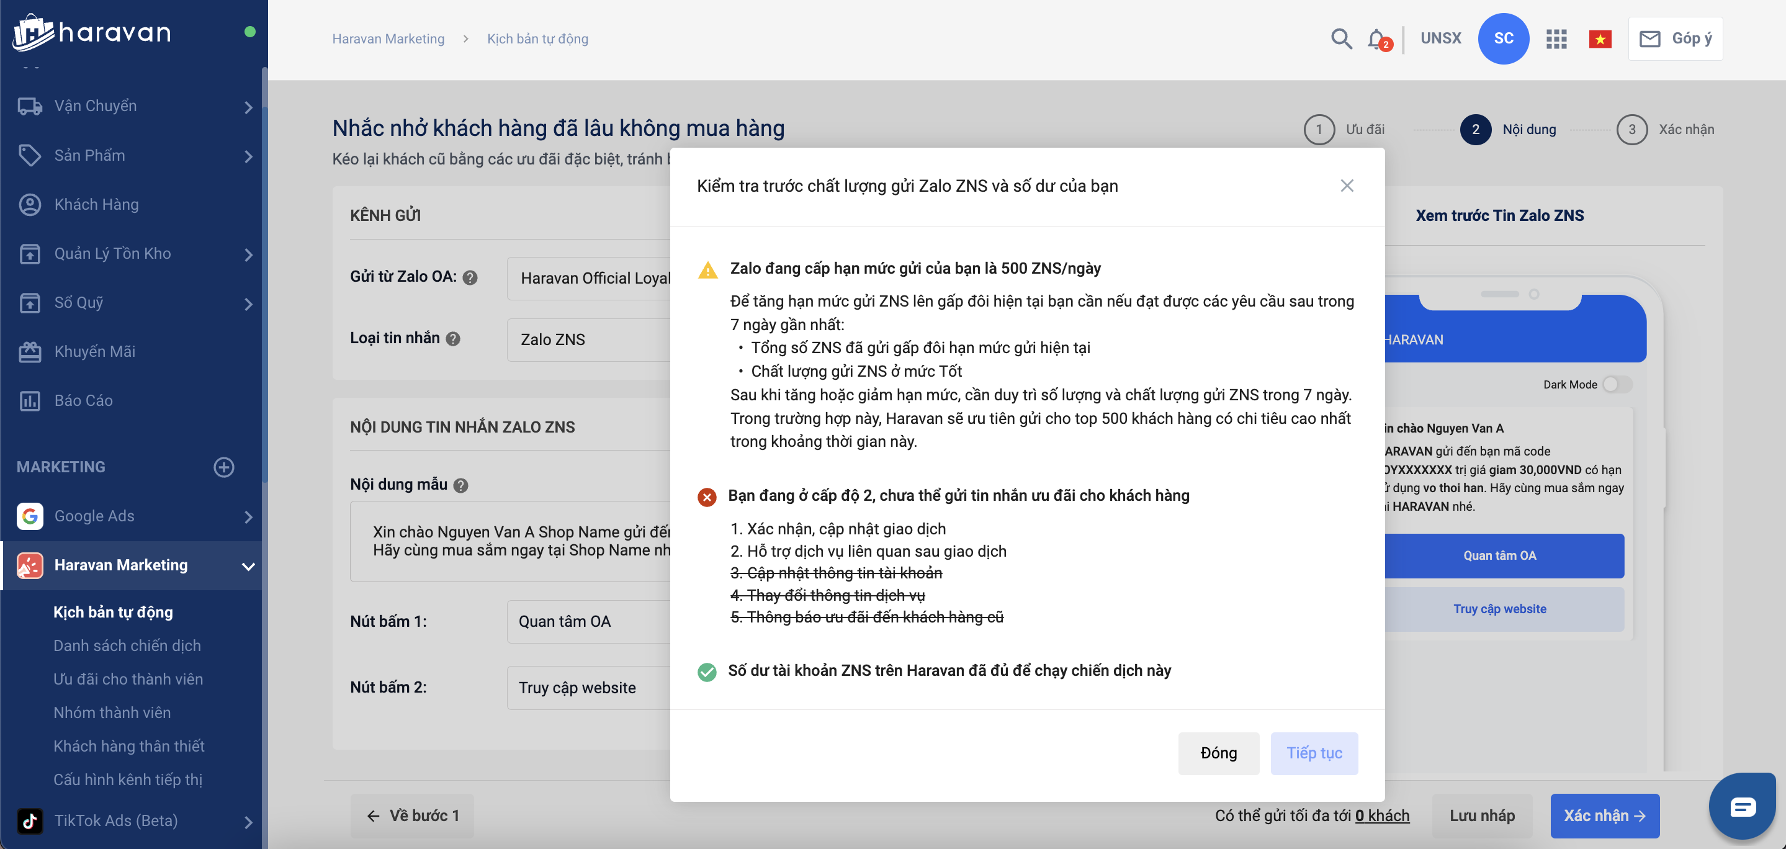Click the green checkmark success icon

pyautogui.click(x=706, y=672)
